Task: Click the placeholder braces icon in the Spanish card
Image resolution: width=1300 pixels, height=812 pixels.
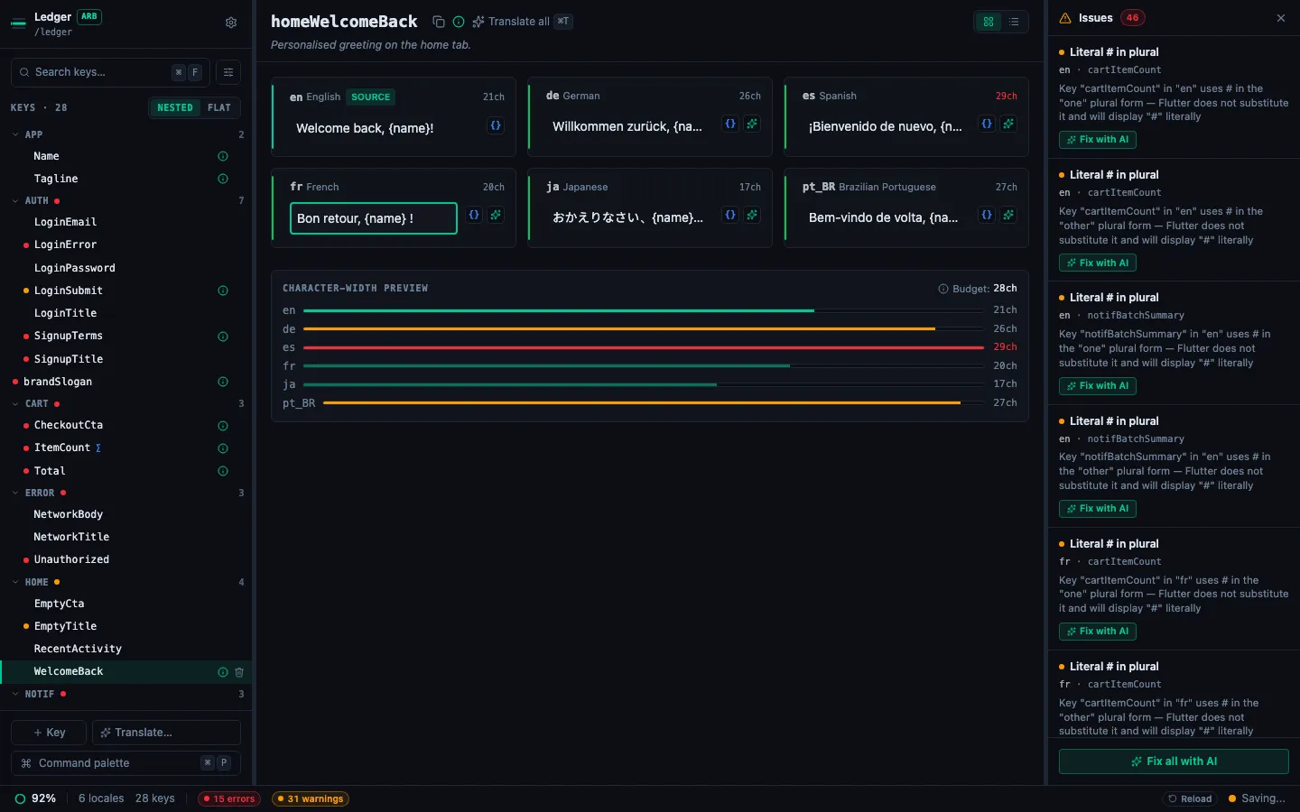Action: [987, 124]
